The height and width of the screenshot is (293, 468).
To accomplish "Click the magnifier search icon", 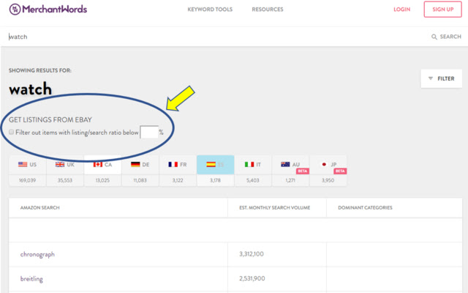I will coord(434,37).
